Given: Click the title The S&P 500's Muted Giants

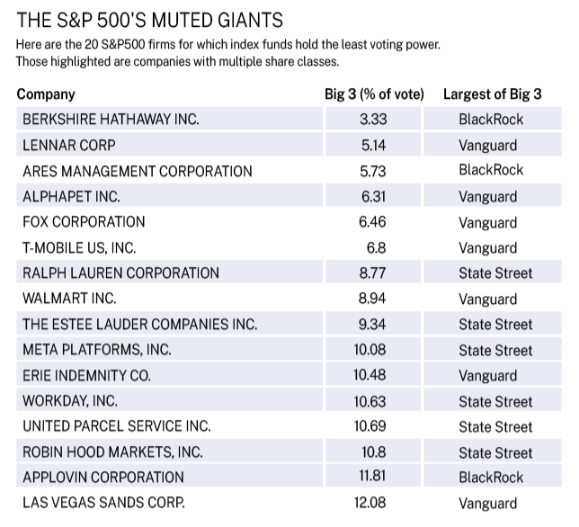Looking at the screenshot, I should pyautogui.click(x=149, y=20).
